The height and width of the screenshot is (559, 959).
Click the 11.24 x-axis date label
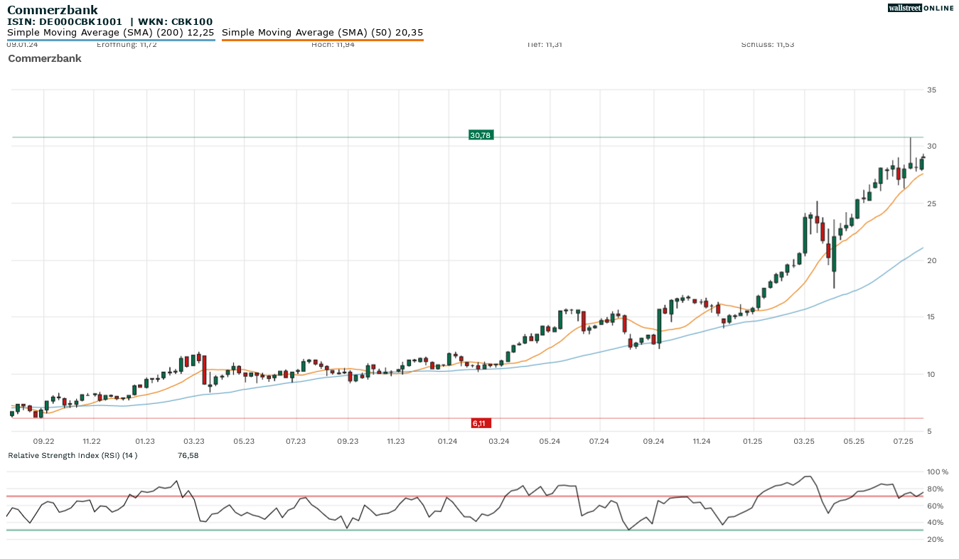[702, 442]
